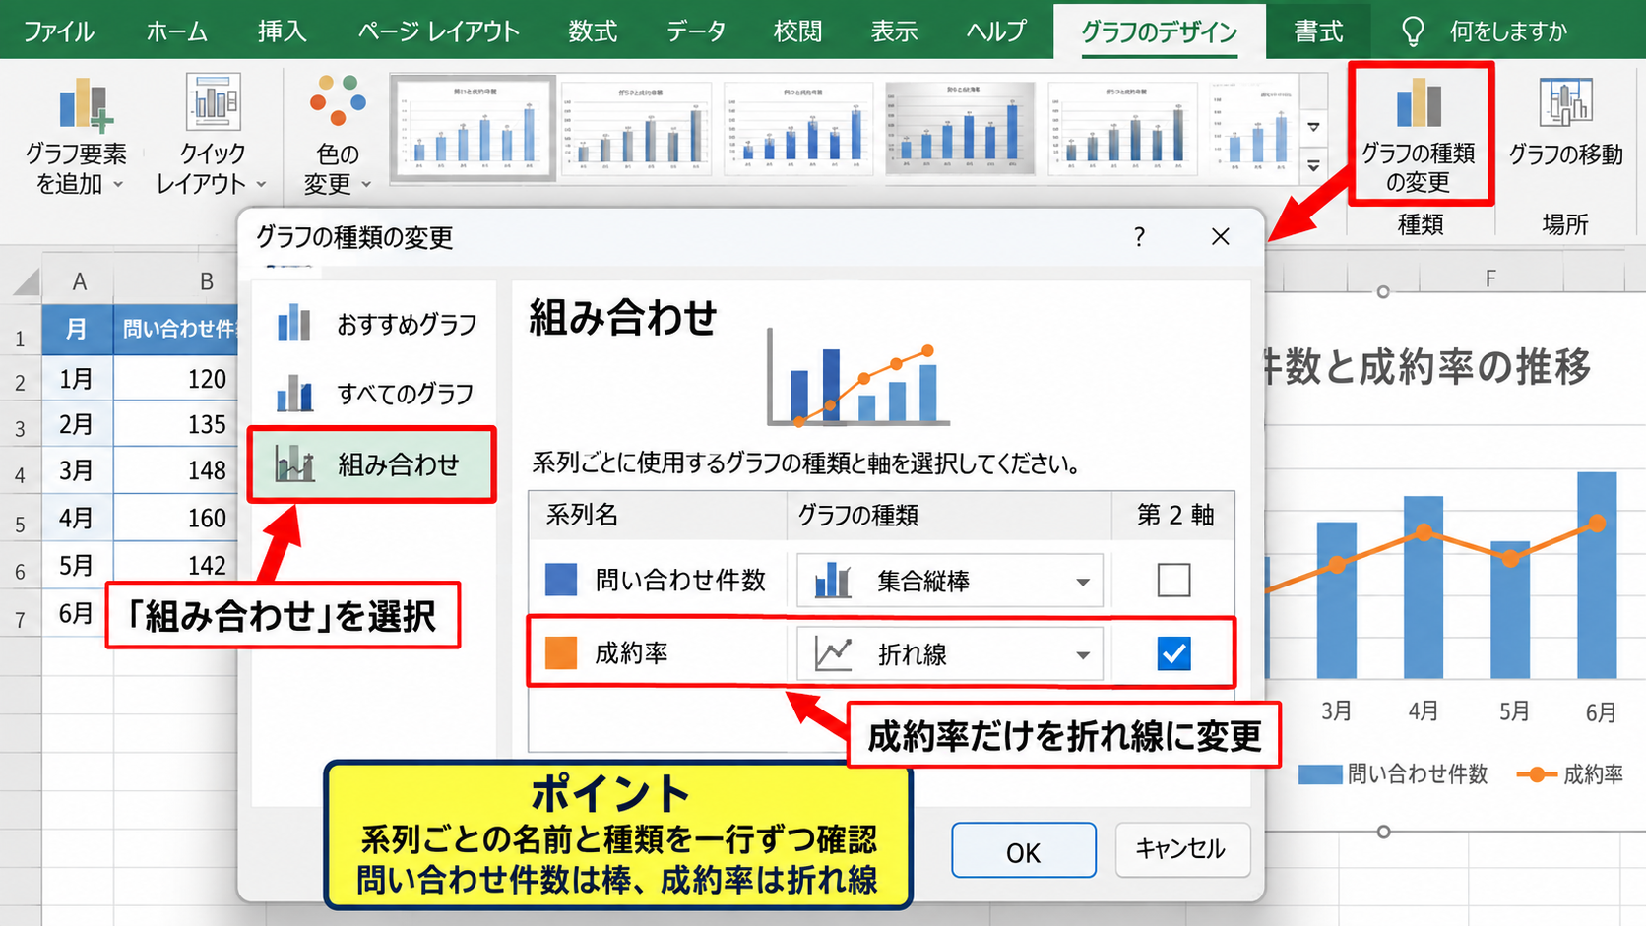This screenshot has height=926, width=1646.
Task: Switch to the 挿入 tab
Action: 283,31
